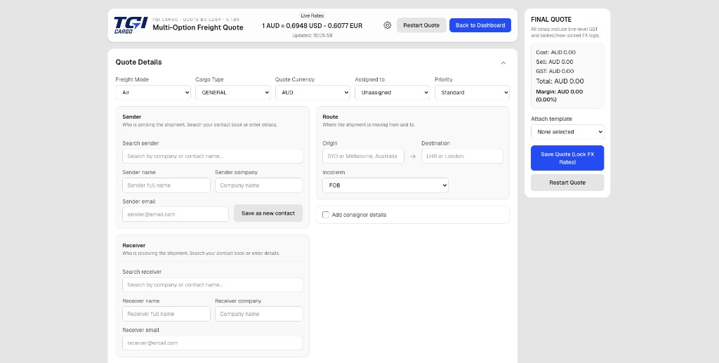Click the AUD to USD exchange rate text
The image size is (719, 363).
(x=312, y=26)
